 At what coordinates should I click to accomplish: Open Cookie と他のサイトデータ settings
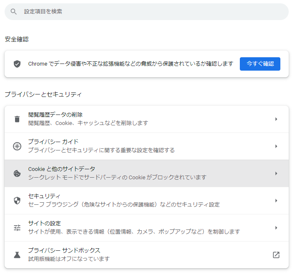(147, 173)
